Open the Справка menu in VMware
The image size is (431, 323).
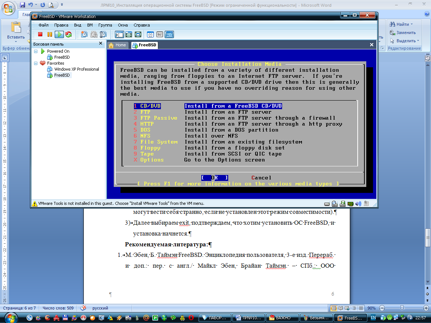pyautogui.click(x=141, y=25)
